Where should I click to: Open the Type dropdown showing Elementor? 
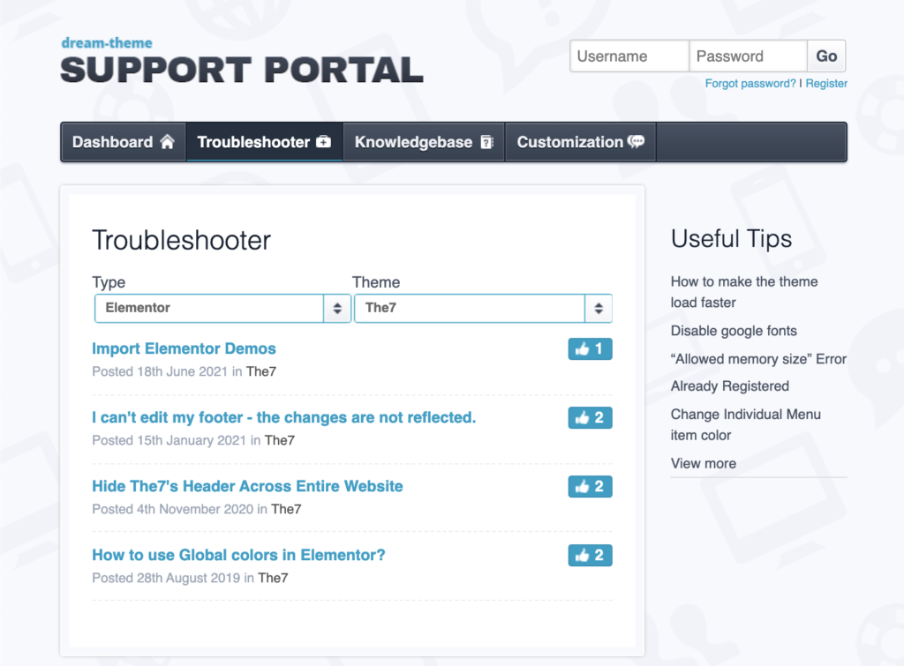(222, 308)
